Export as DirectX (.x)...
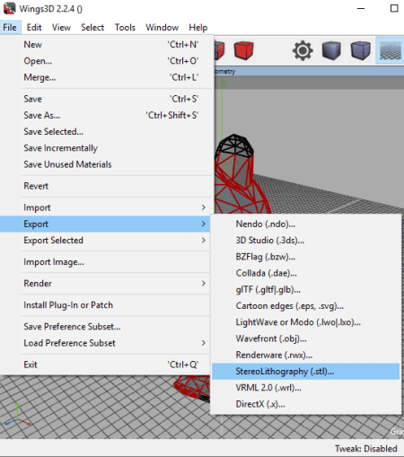Image resolution: width=404 pixels, height=457 pixels. (x=306, y=404)
